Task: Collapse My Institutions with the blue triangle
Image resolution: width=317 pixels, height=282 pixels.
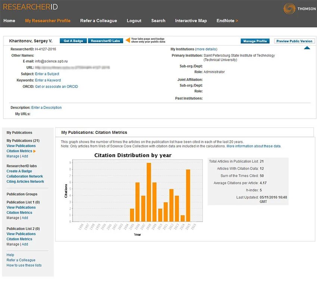Action: click(x=307, y=48)
